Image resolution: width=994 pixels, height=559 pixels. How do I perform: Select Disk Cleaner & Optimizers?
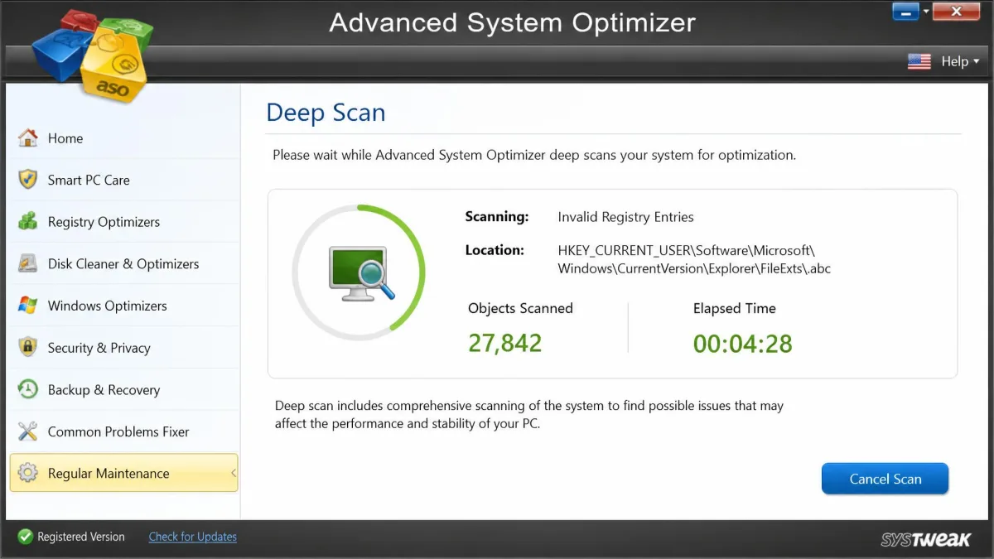click(124, 263)
